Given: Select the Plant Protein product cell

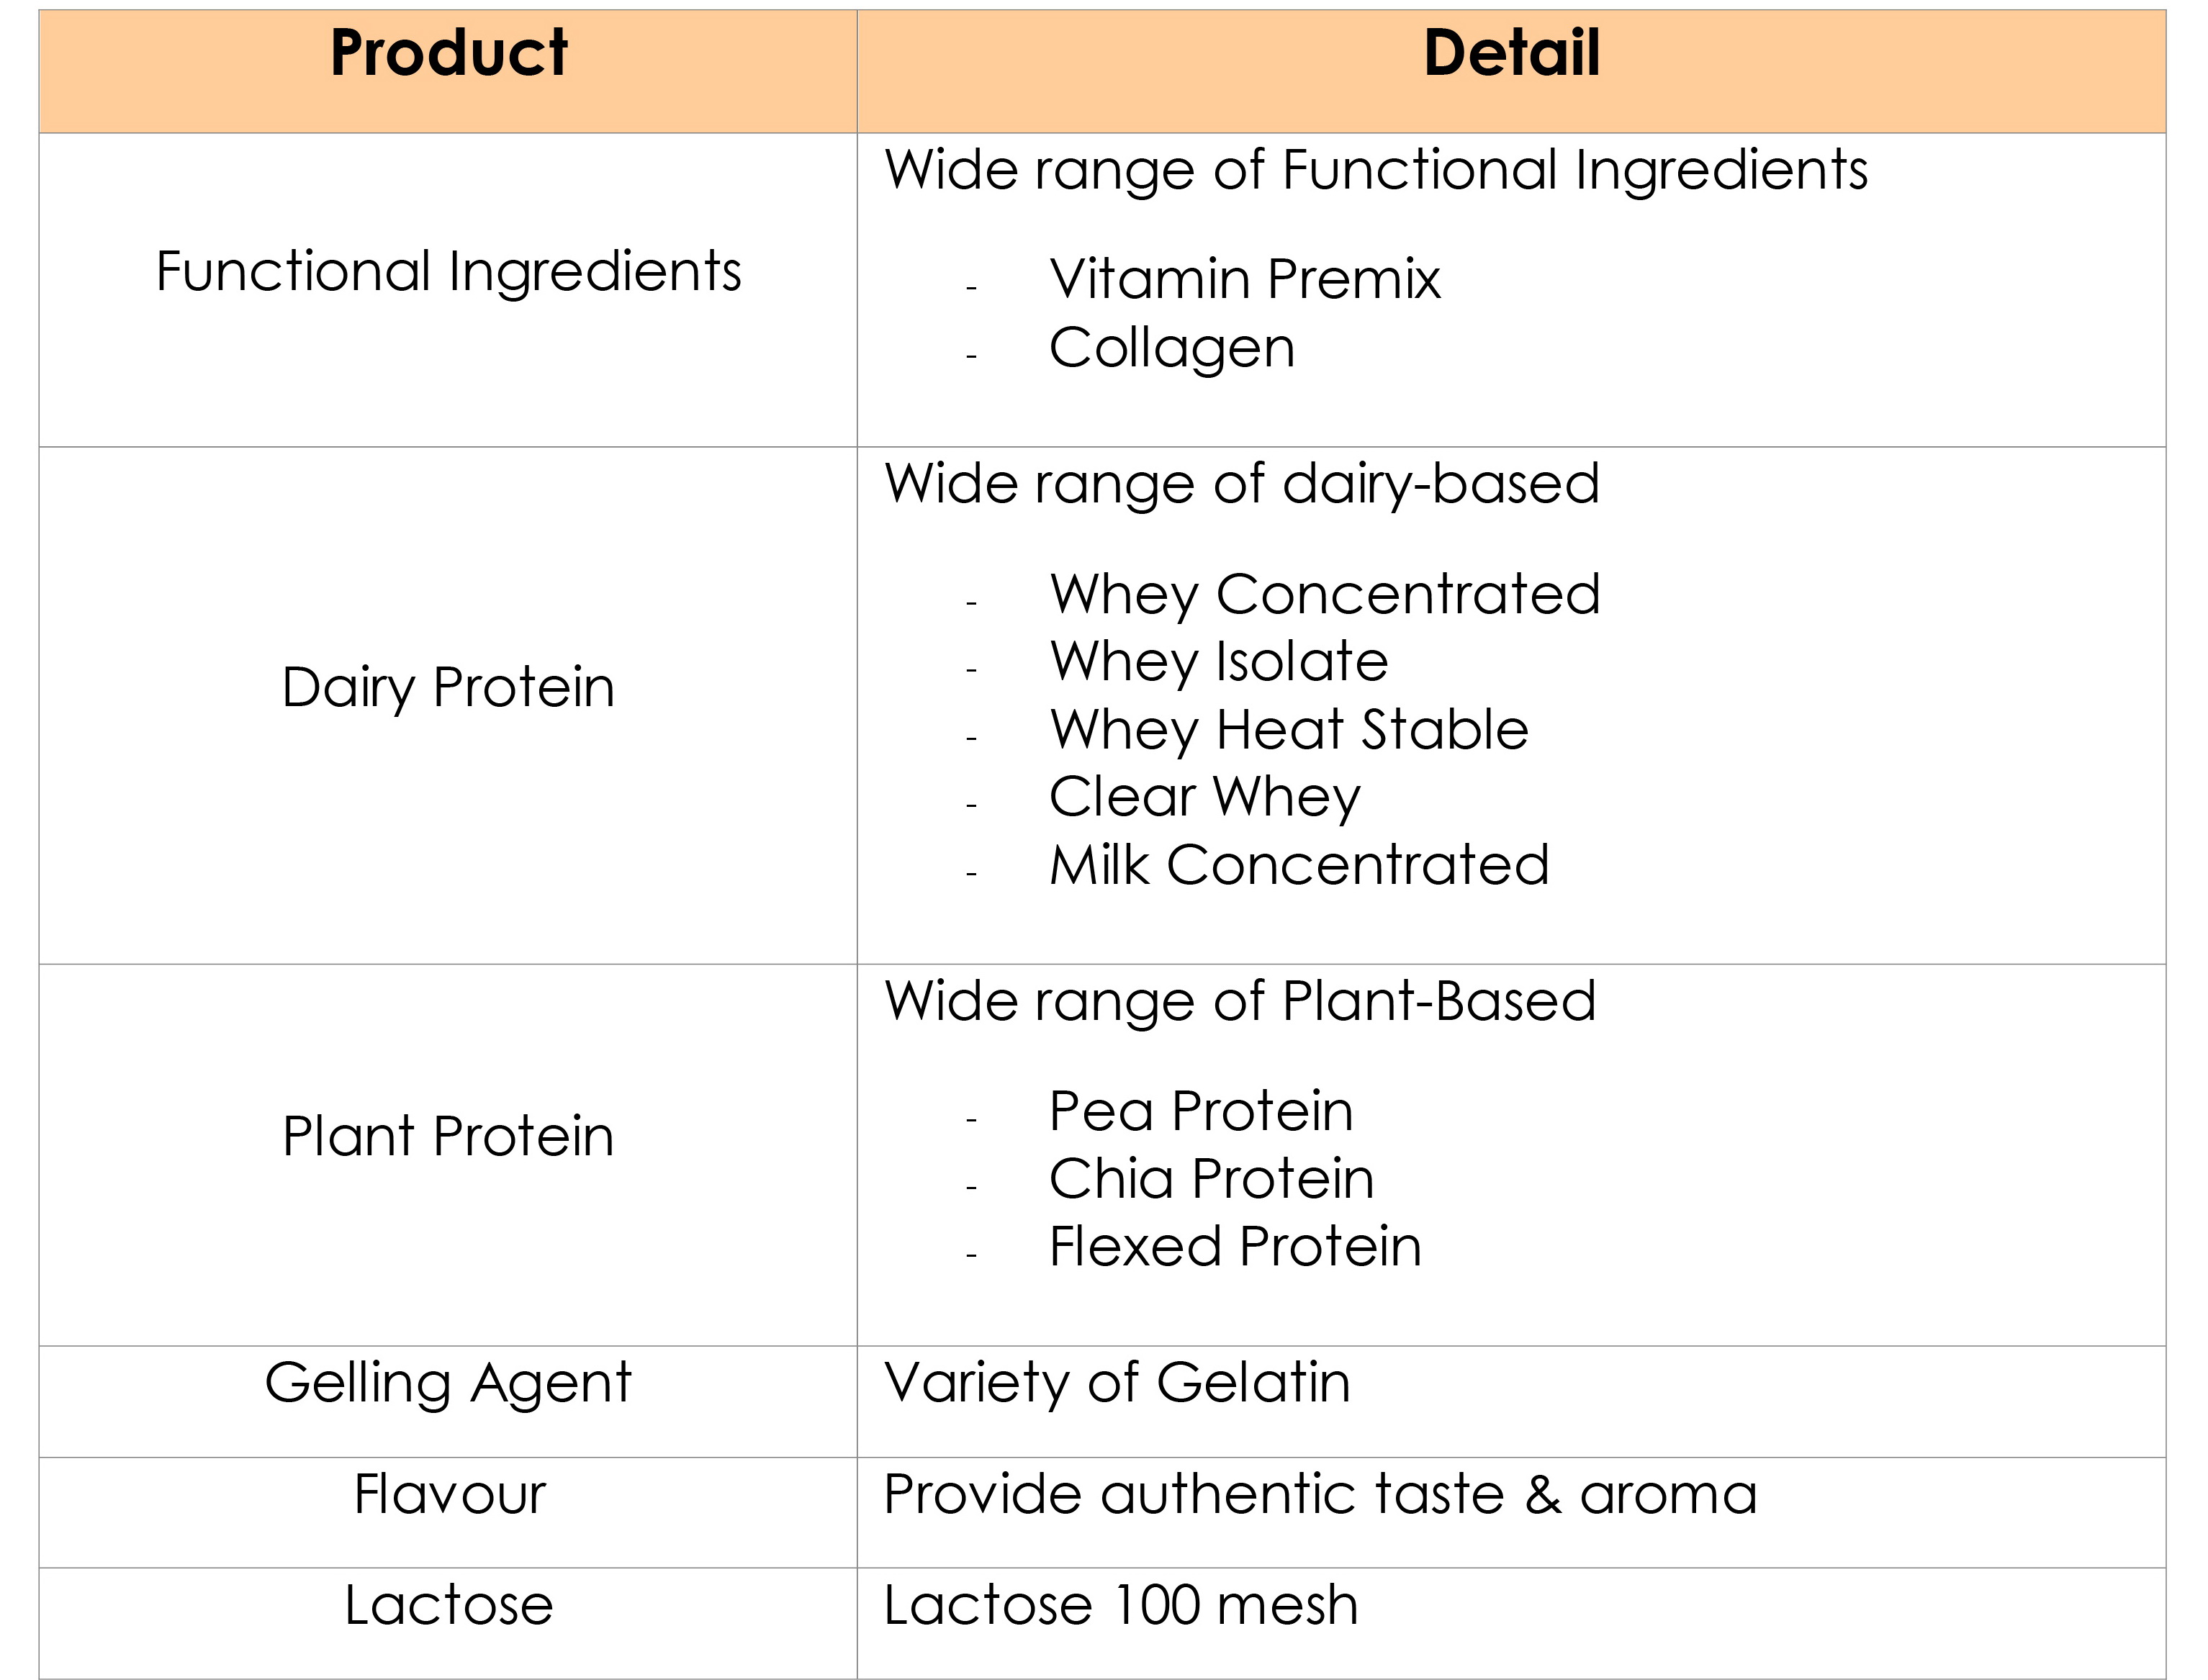Looking at the screenshot, I should (448, 1155).
